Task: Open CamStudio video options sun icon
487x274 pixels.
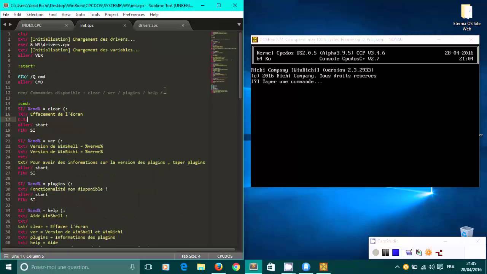Action: pos(429,252)
